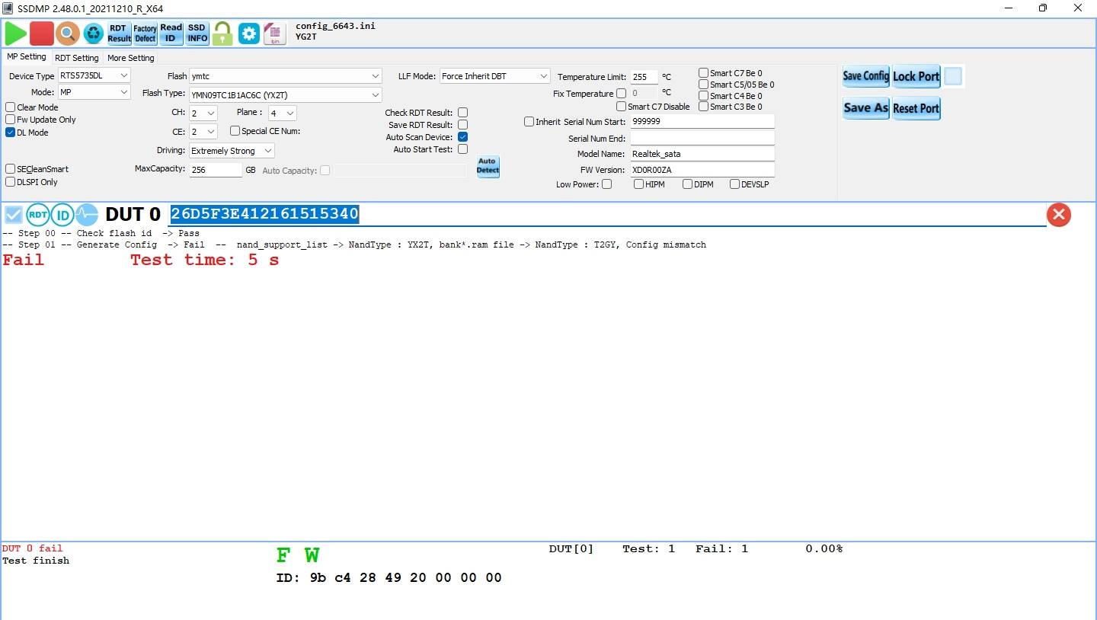
Task: Click the Reset Port button
Action: pyautogui.click(x=916, y=108)
